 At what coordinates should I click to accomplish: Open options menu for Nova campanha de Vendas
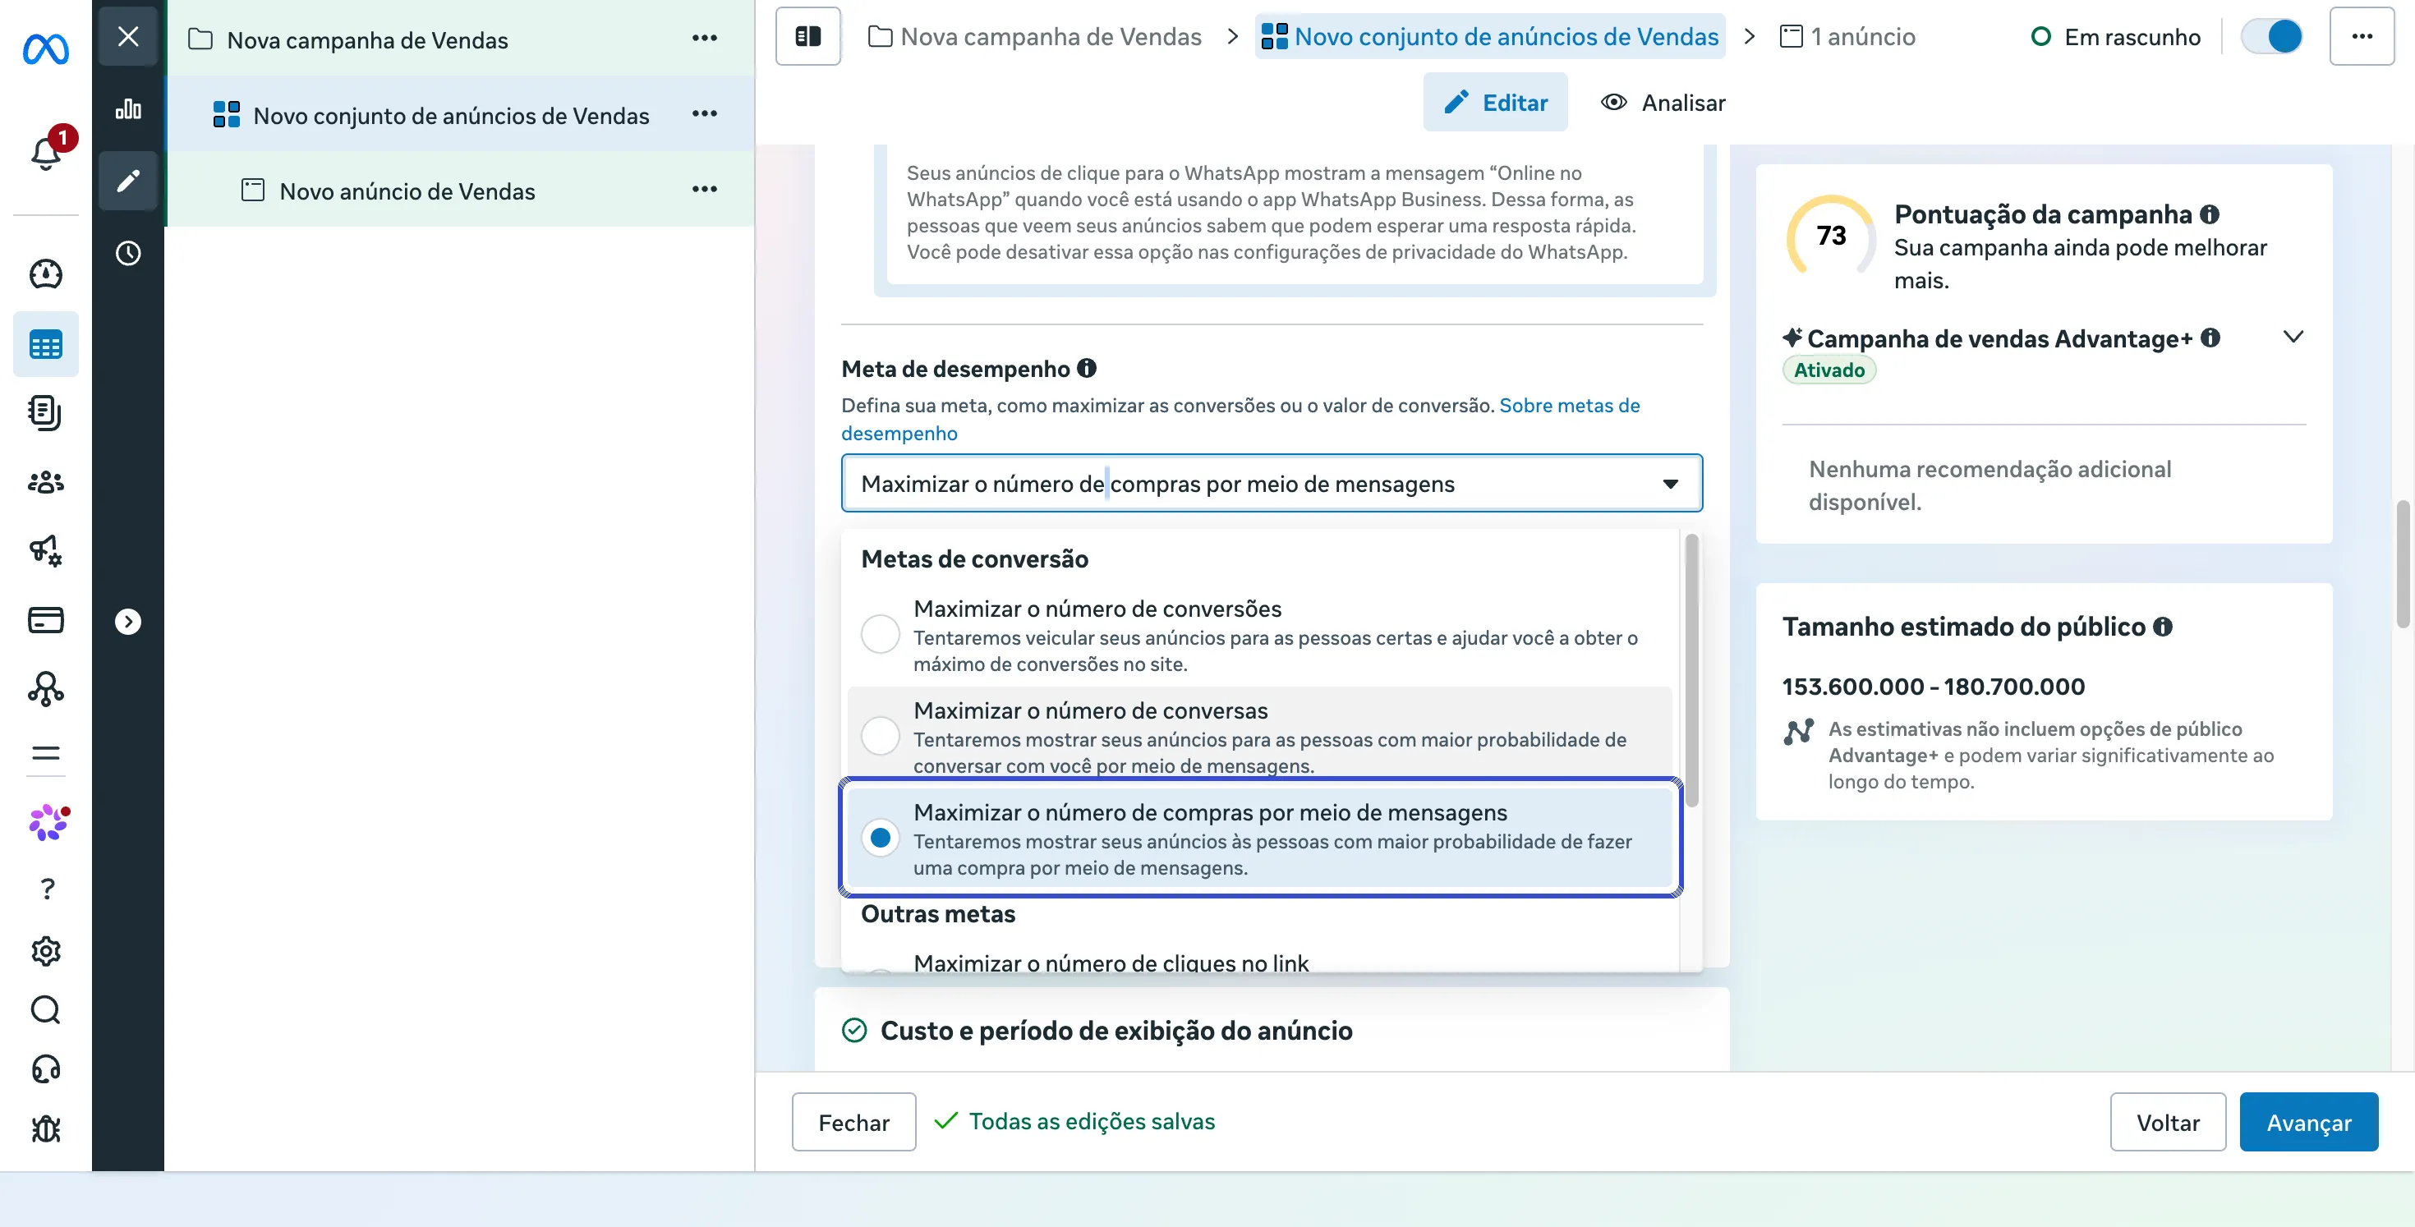pos(705,38)
